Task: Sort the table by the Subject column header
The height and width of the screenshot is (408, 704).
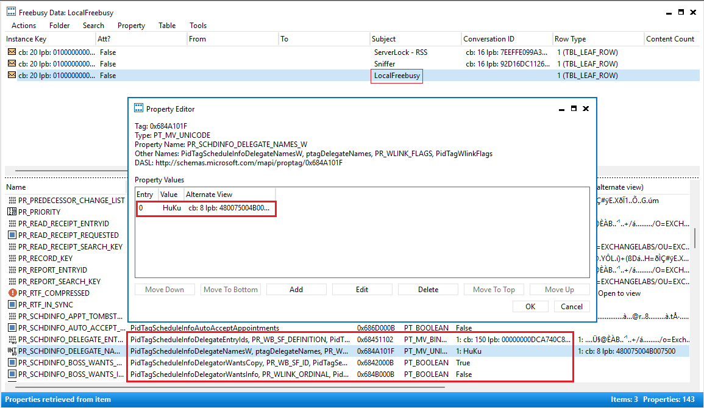Action: click(384, 39)
